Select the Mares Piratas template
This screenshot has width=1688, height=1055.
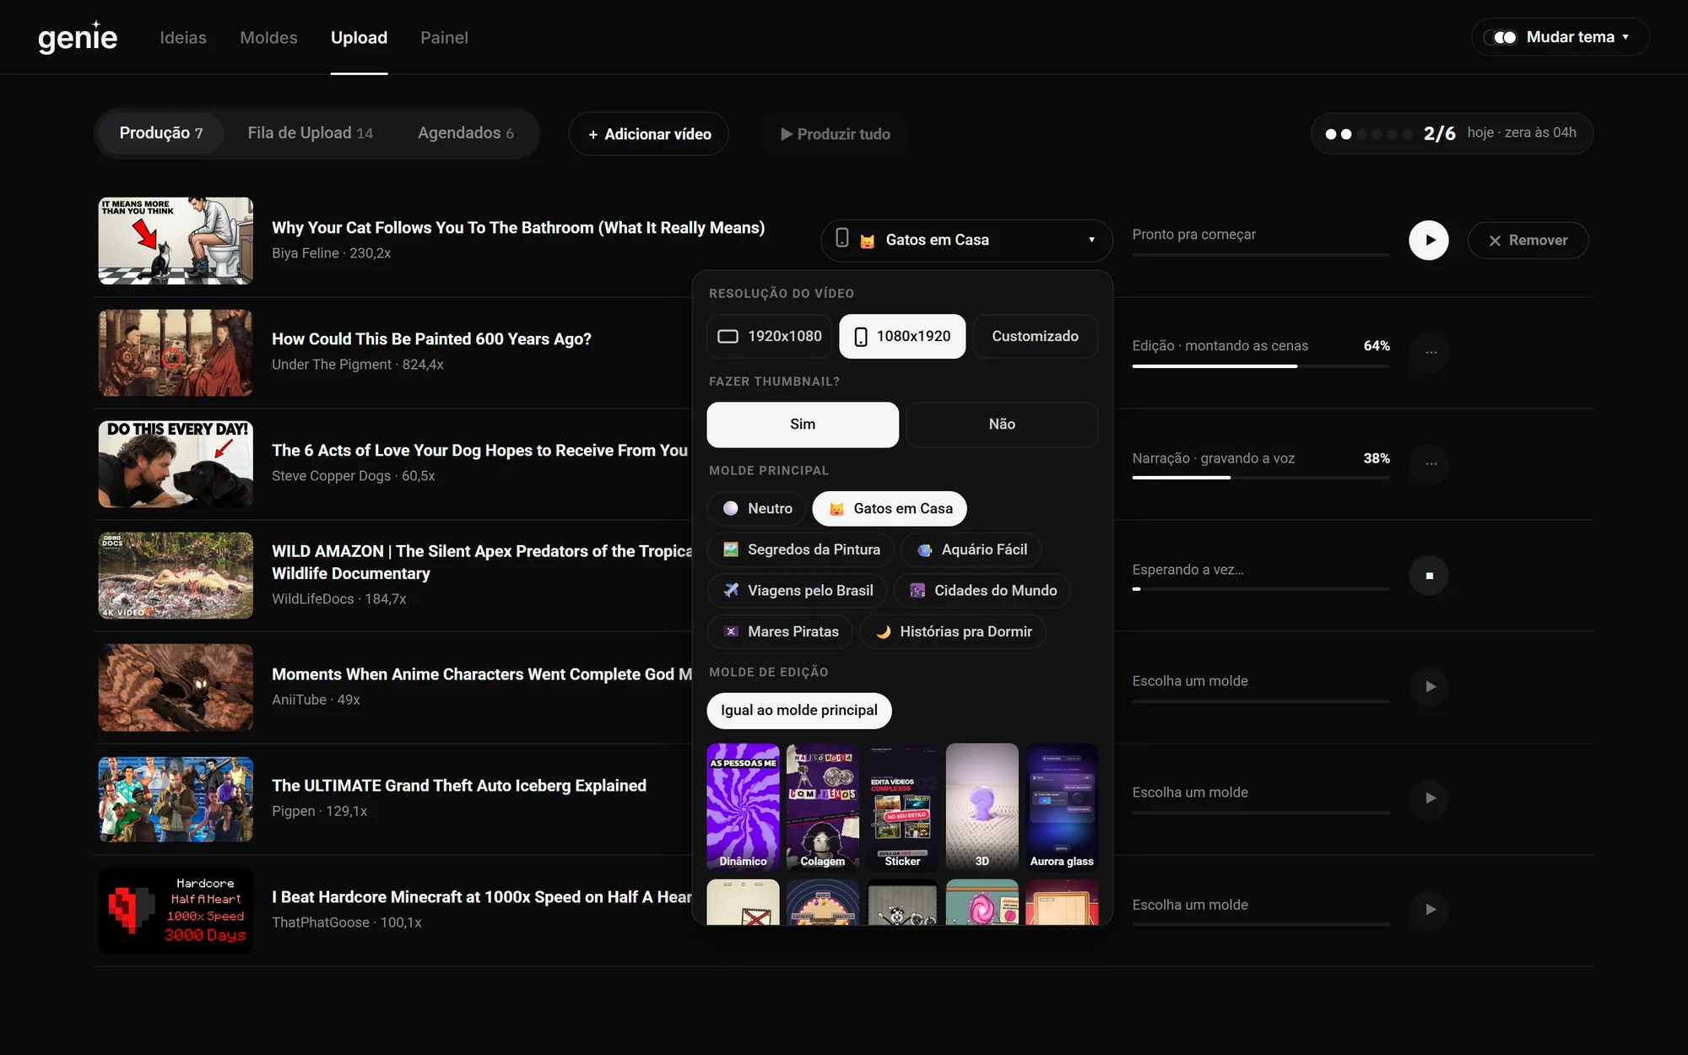point(781,631)
